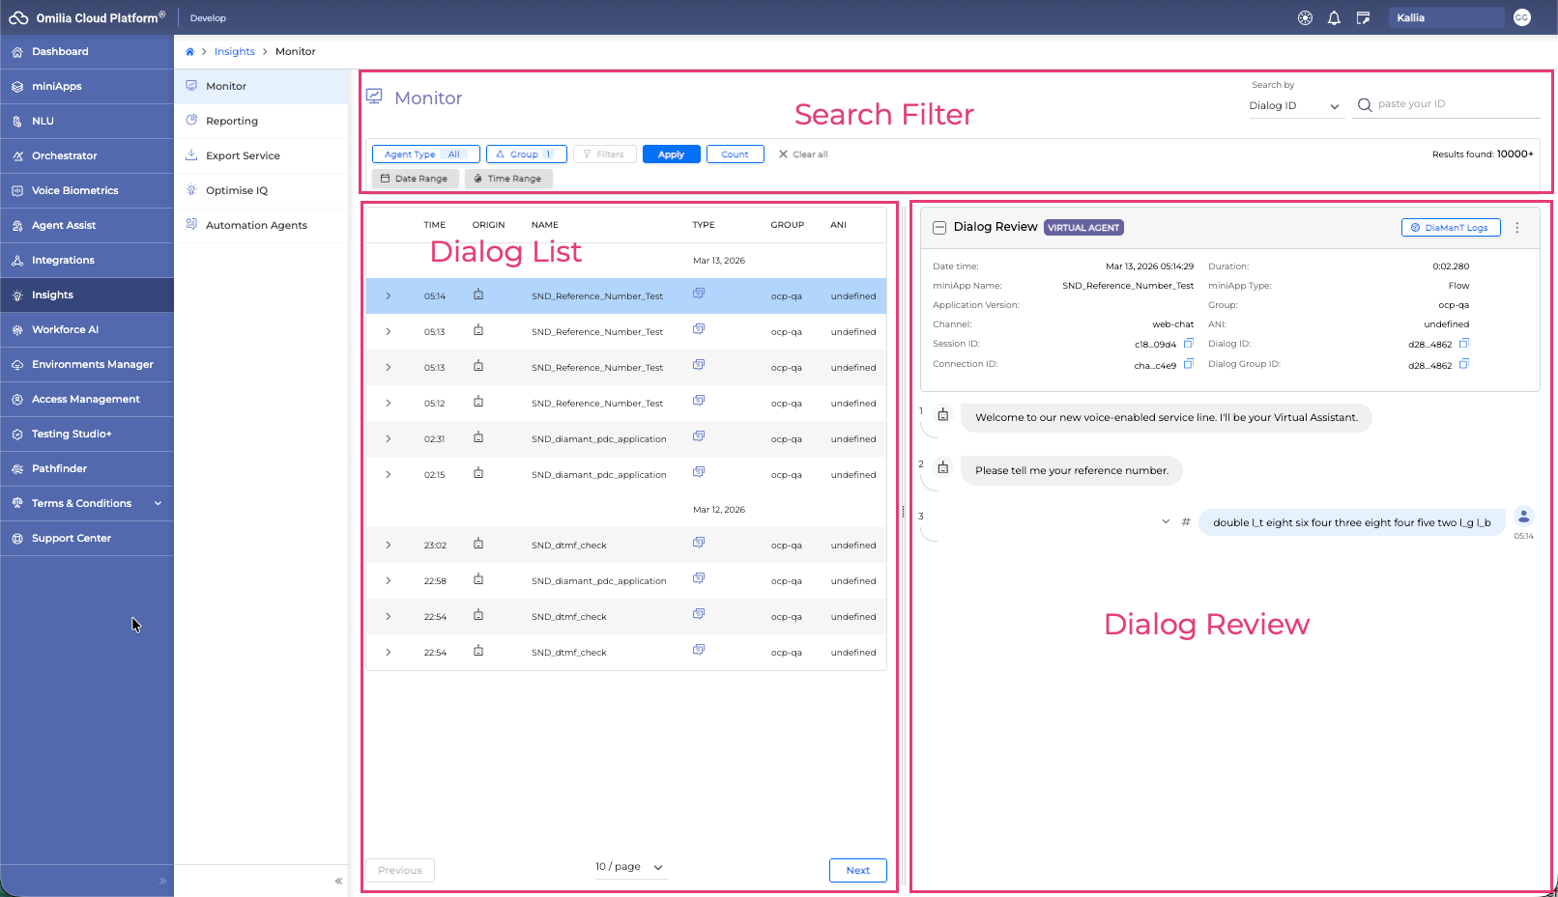Click type icon of first 05:14 dialog
Viewport: 1558px width, 897px height.
(699, 294)
